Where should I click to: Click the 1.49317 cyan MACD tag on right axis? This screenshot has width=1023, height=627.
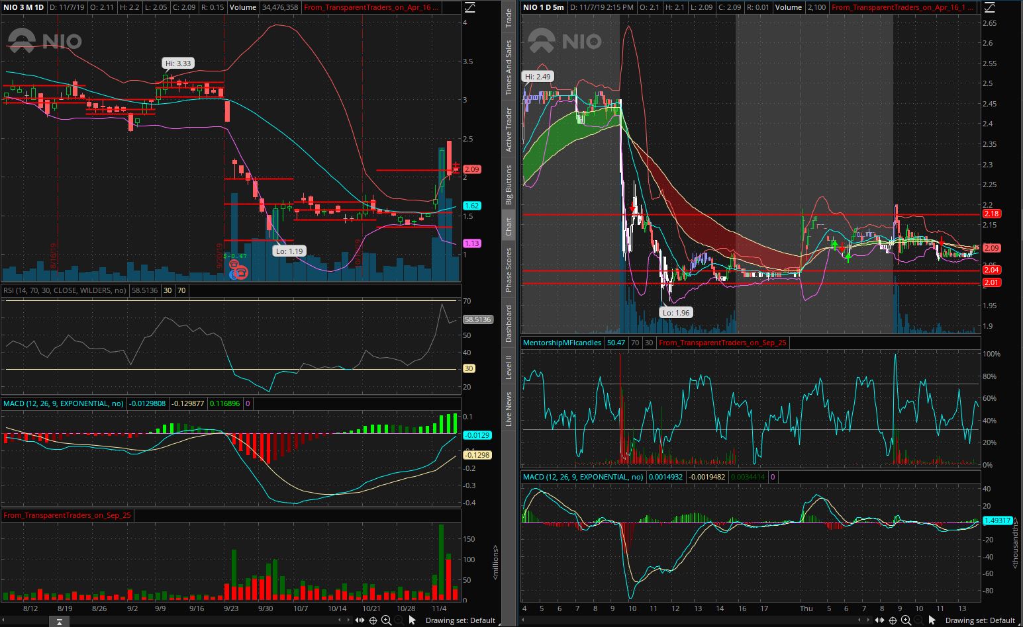998,521
